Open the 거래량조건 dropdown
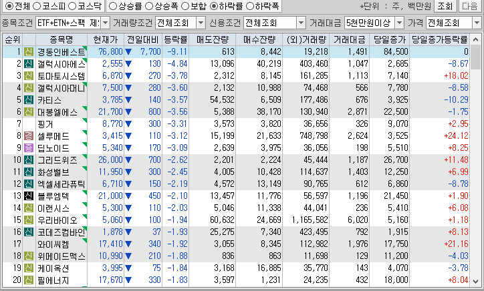Screen dimensions: 484x291 pyautogui.click(x=201, y=23)
